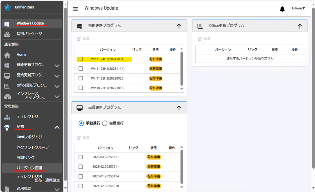Click chart icon in Office更新プログラム panel header
315x192 pixels.
[x=200, y=26]
